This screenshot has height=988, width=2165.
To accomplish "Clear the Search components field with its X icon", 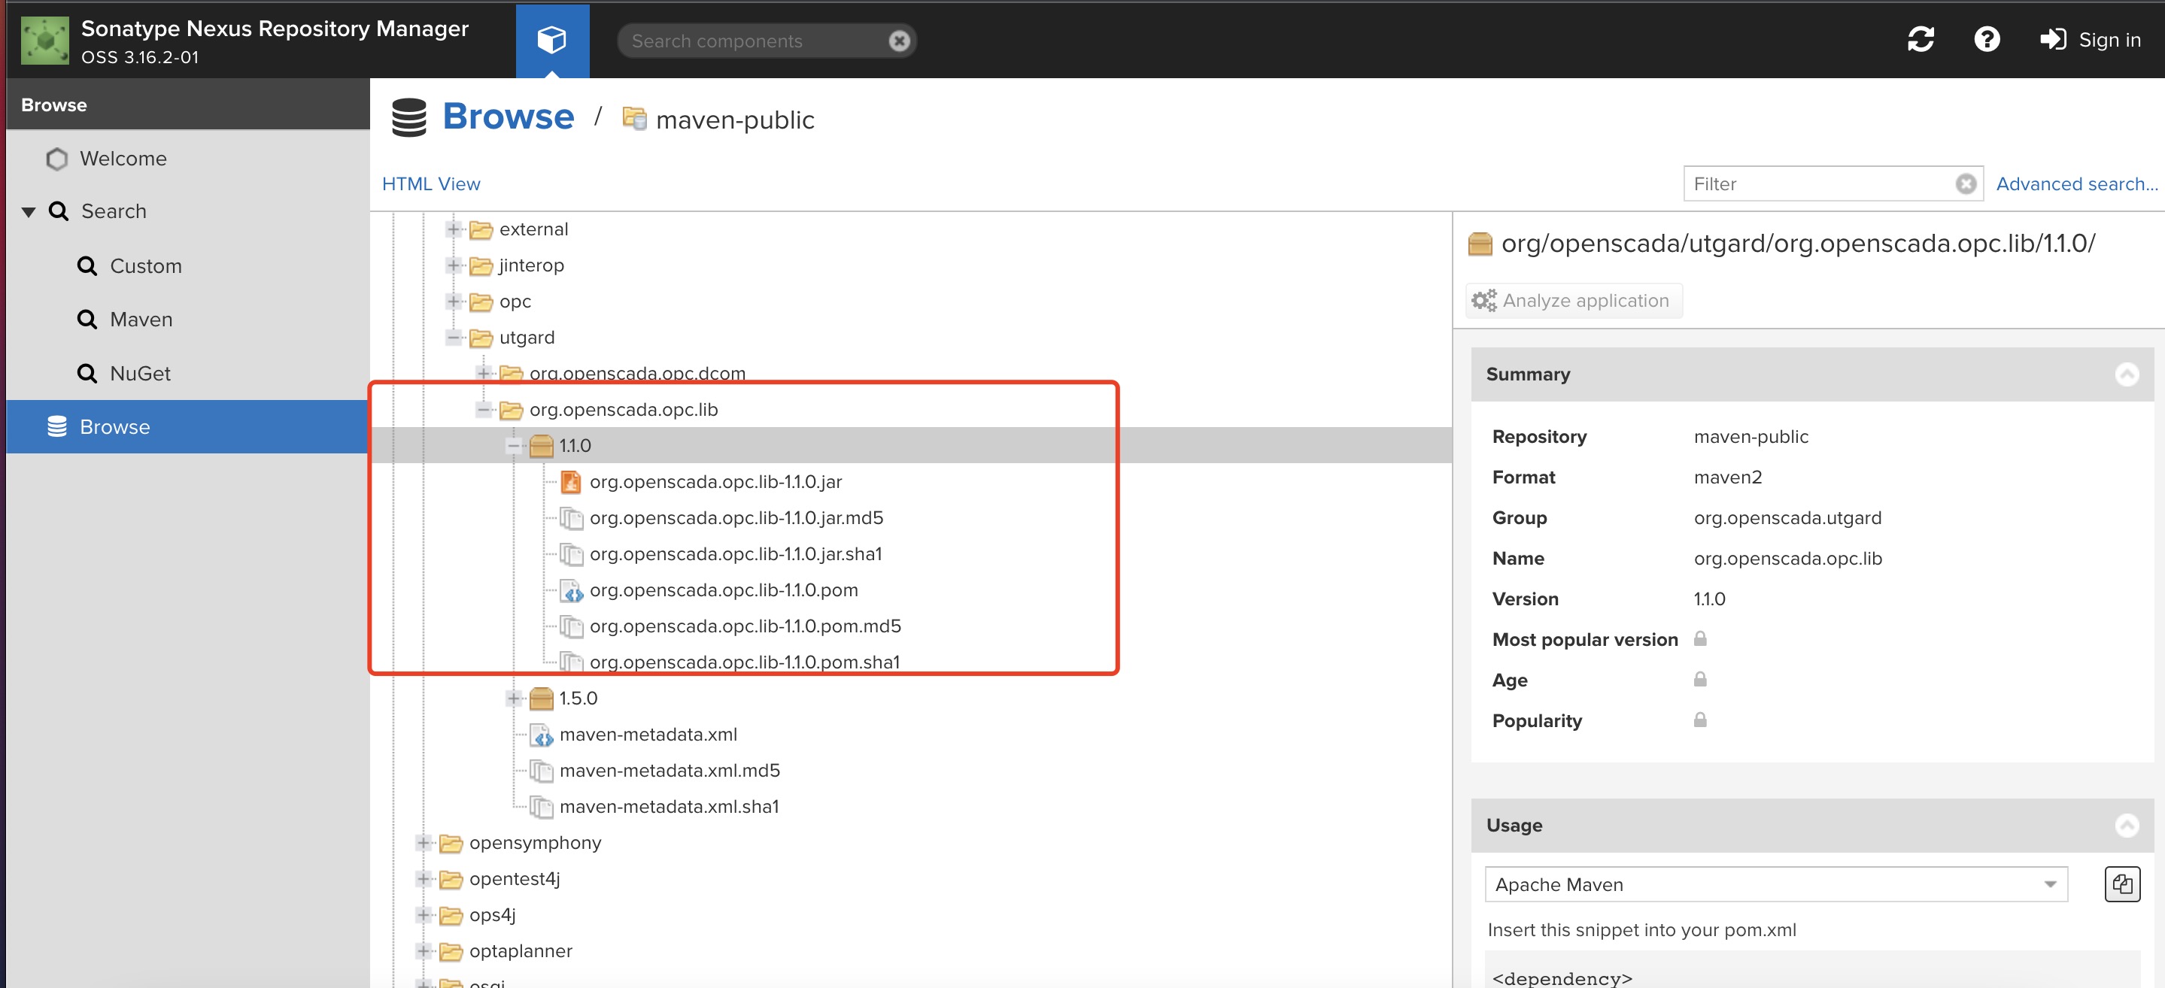I will pyautogui.click(x=899, y=40).
